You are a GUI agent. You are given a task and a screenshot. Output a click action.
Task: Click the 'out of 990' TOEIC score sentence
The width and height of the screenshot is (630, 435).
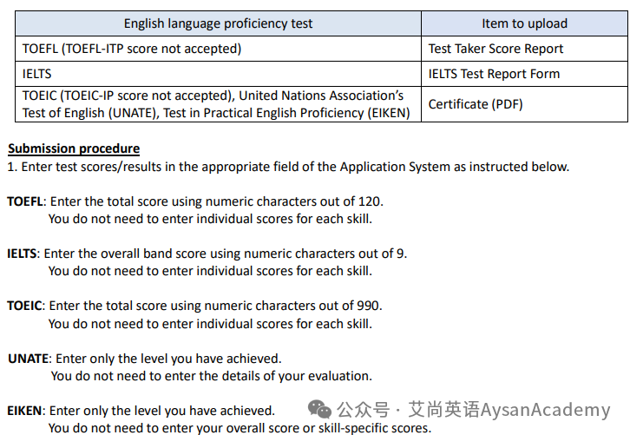click(216, 306)
